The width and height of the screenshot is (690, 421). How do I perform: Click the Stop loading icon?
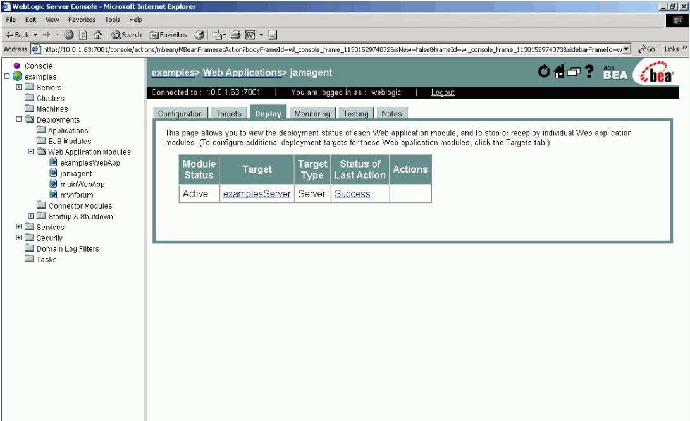click(x=69, y=35)
